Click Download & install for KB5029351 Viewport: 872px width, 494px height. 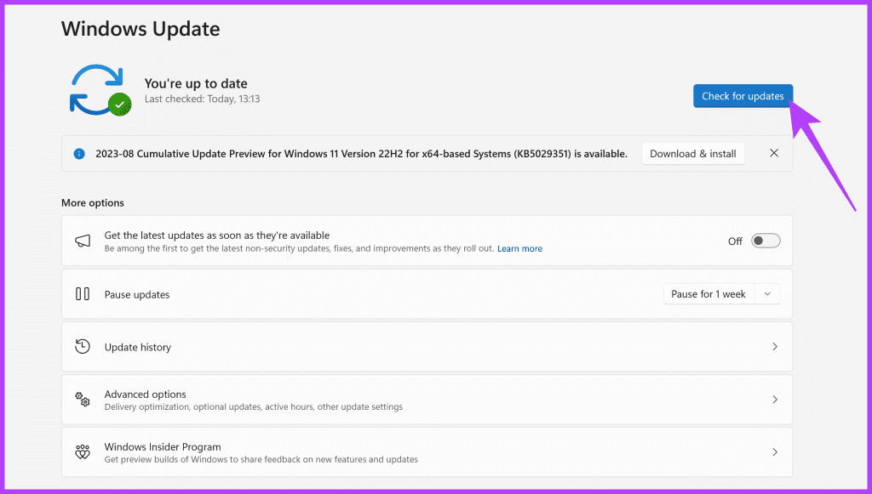pos(693,154)
